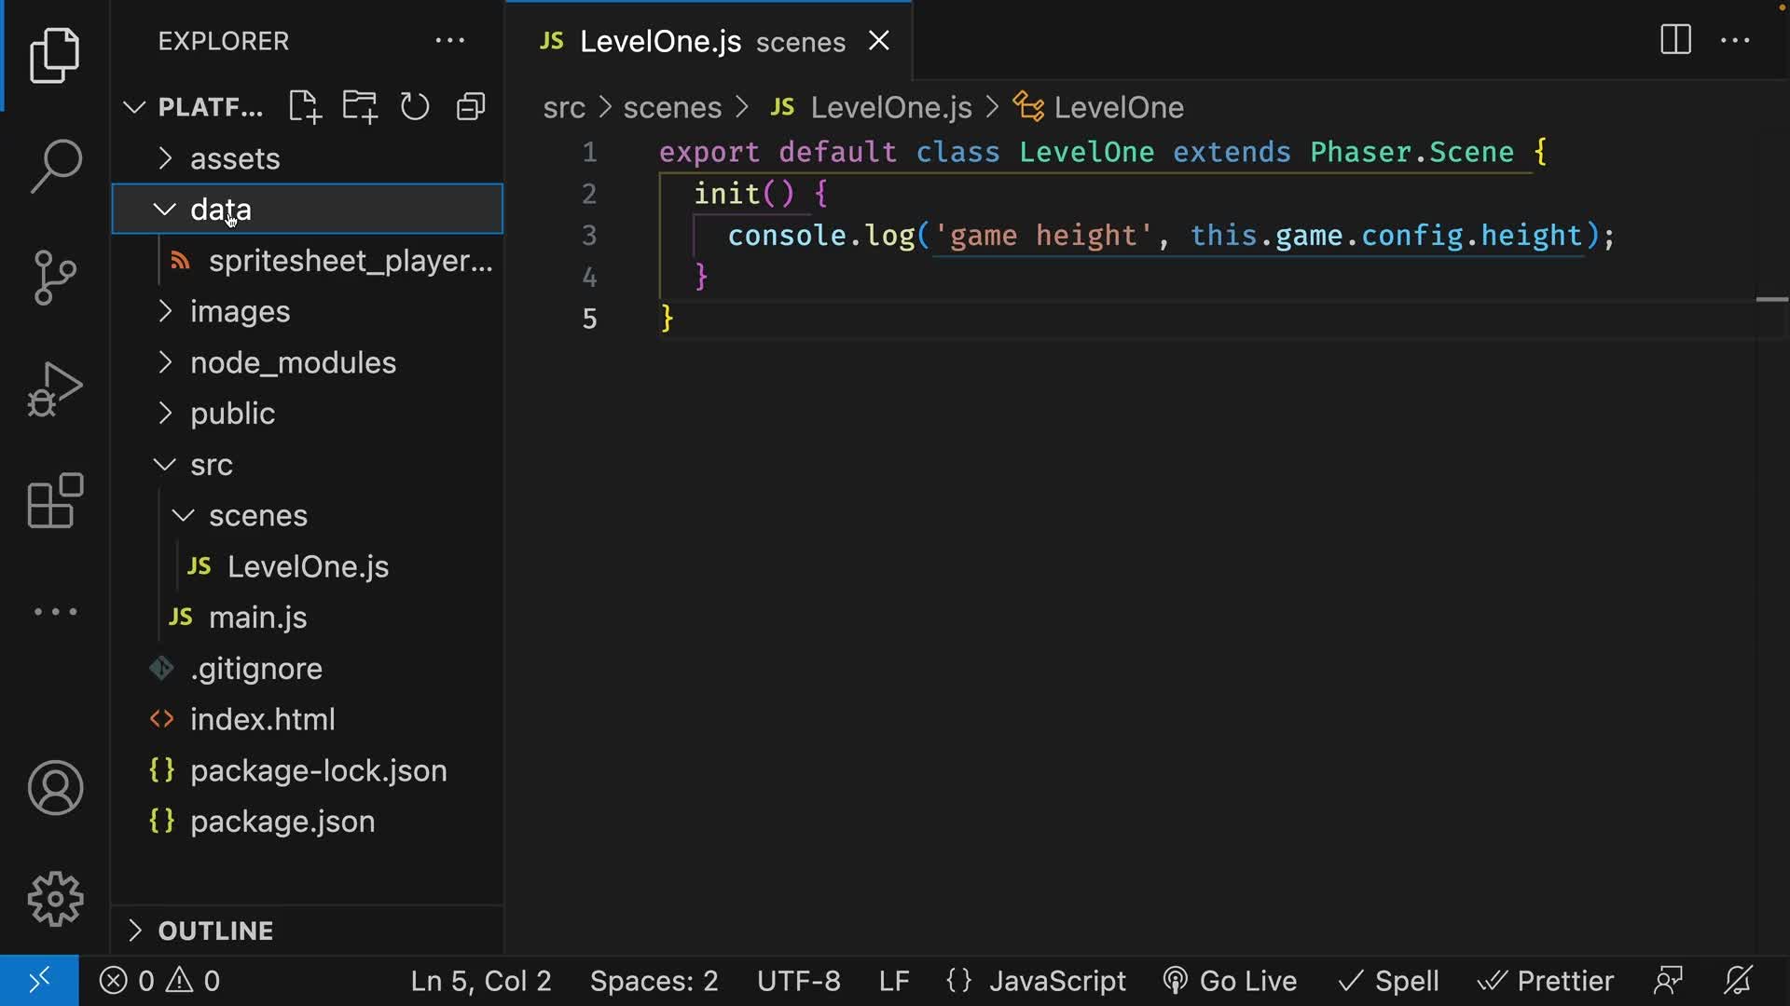Toggle the Spell checker in the status bar
Viewport: 1790px width, 1006px height.
(x=1387, y=980)
